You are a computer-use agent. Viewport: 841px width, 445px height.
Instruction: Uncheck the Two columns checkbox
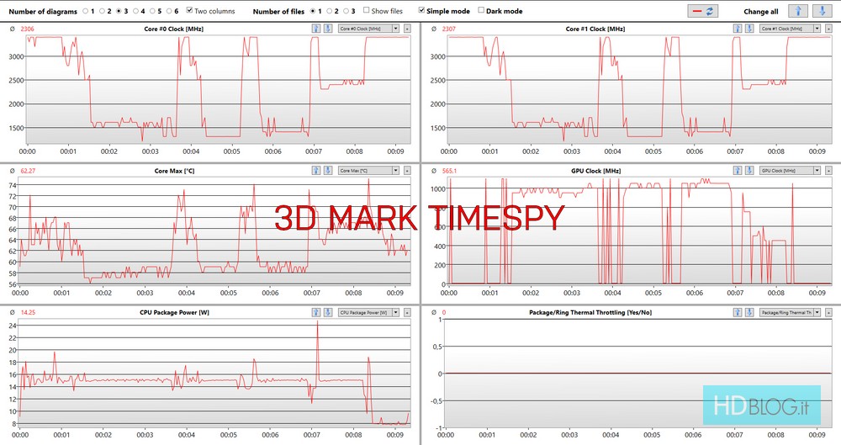[189, 10]
